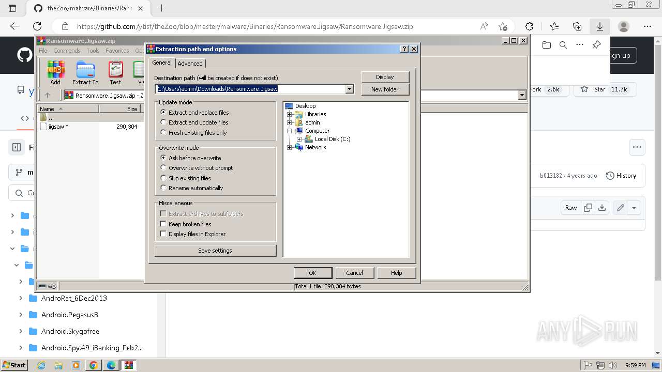Select the jigsaw file in archive list
662x372 pixels.
(x=58, y=127)
